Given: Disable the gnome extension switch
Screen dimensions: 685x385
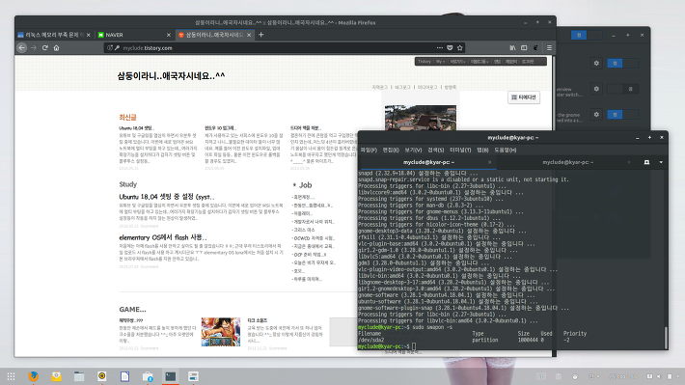Looking at the screenshot, I should coord(622,115).
